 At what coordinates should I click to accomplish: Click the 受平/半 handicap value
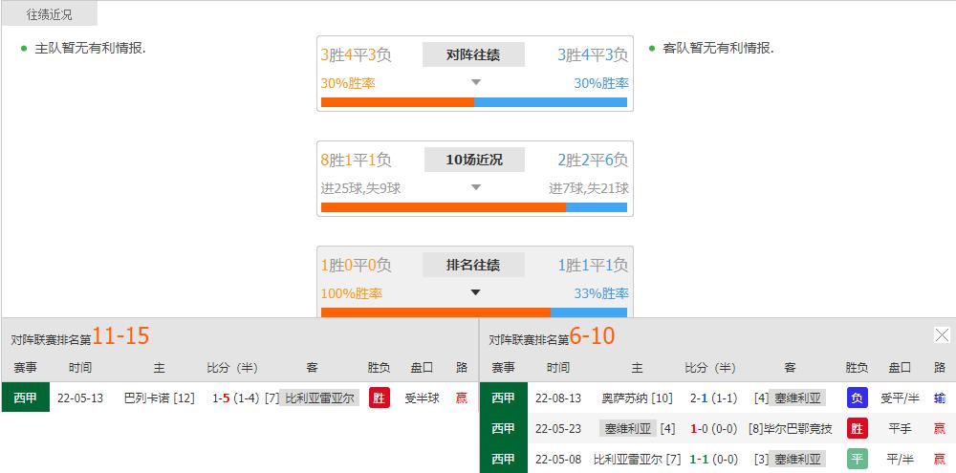click(900, 398)
